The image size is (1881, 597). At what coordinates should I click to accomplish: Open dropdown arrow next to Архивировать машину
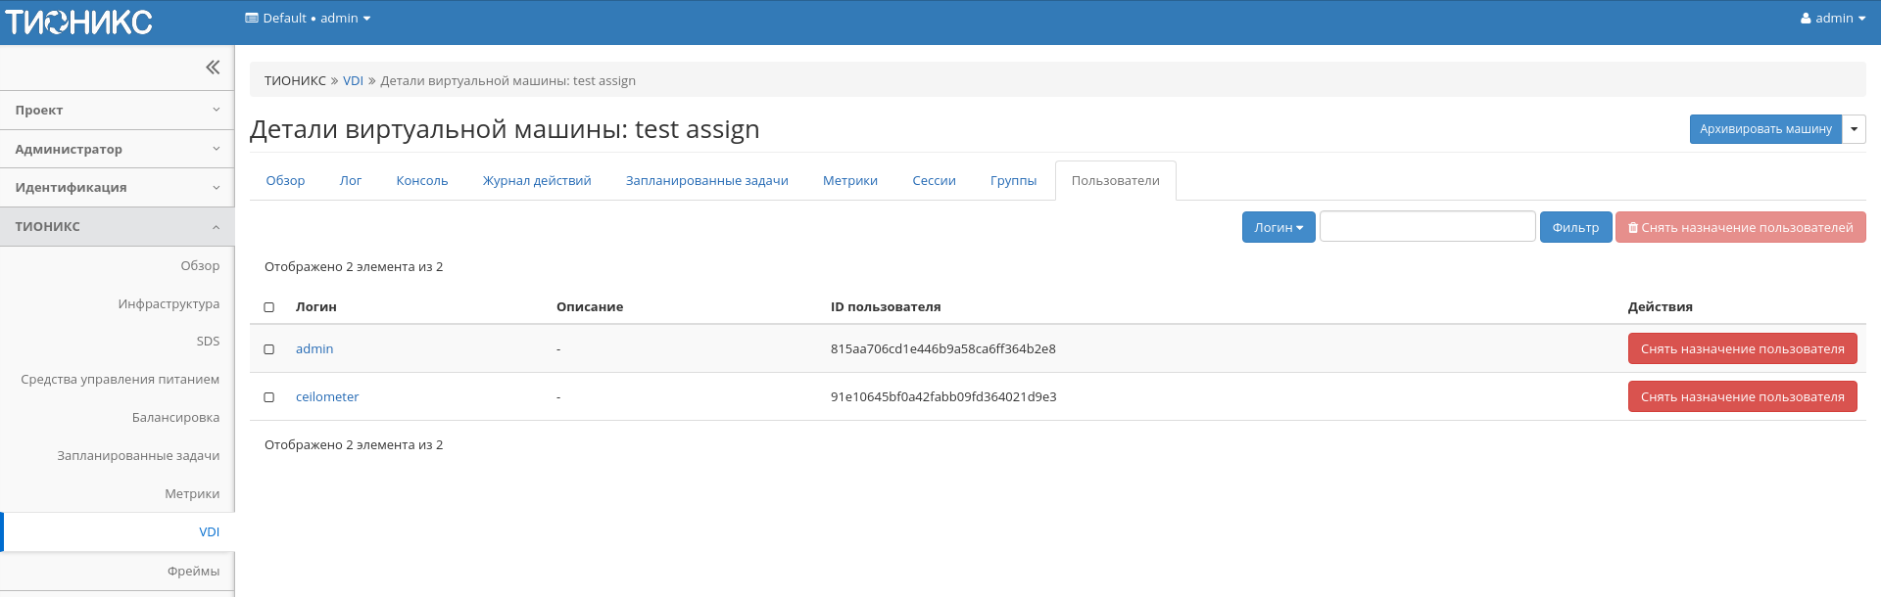(1854, 129)
